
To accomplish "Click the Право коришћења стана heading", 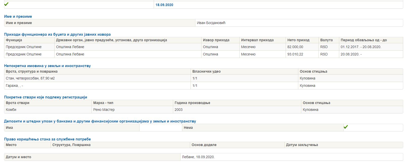I will coord(47,139).
